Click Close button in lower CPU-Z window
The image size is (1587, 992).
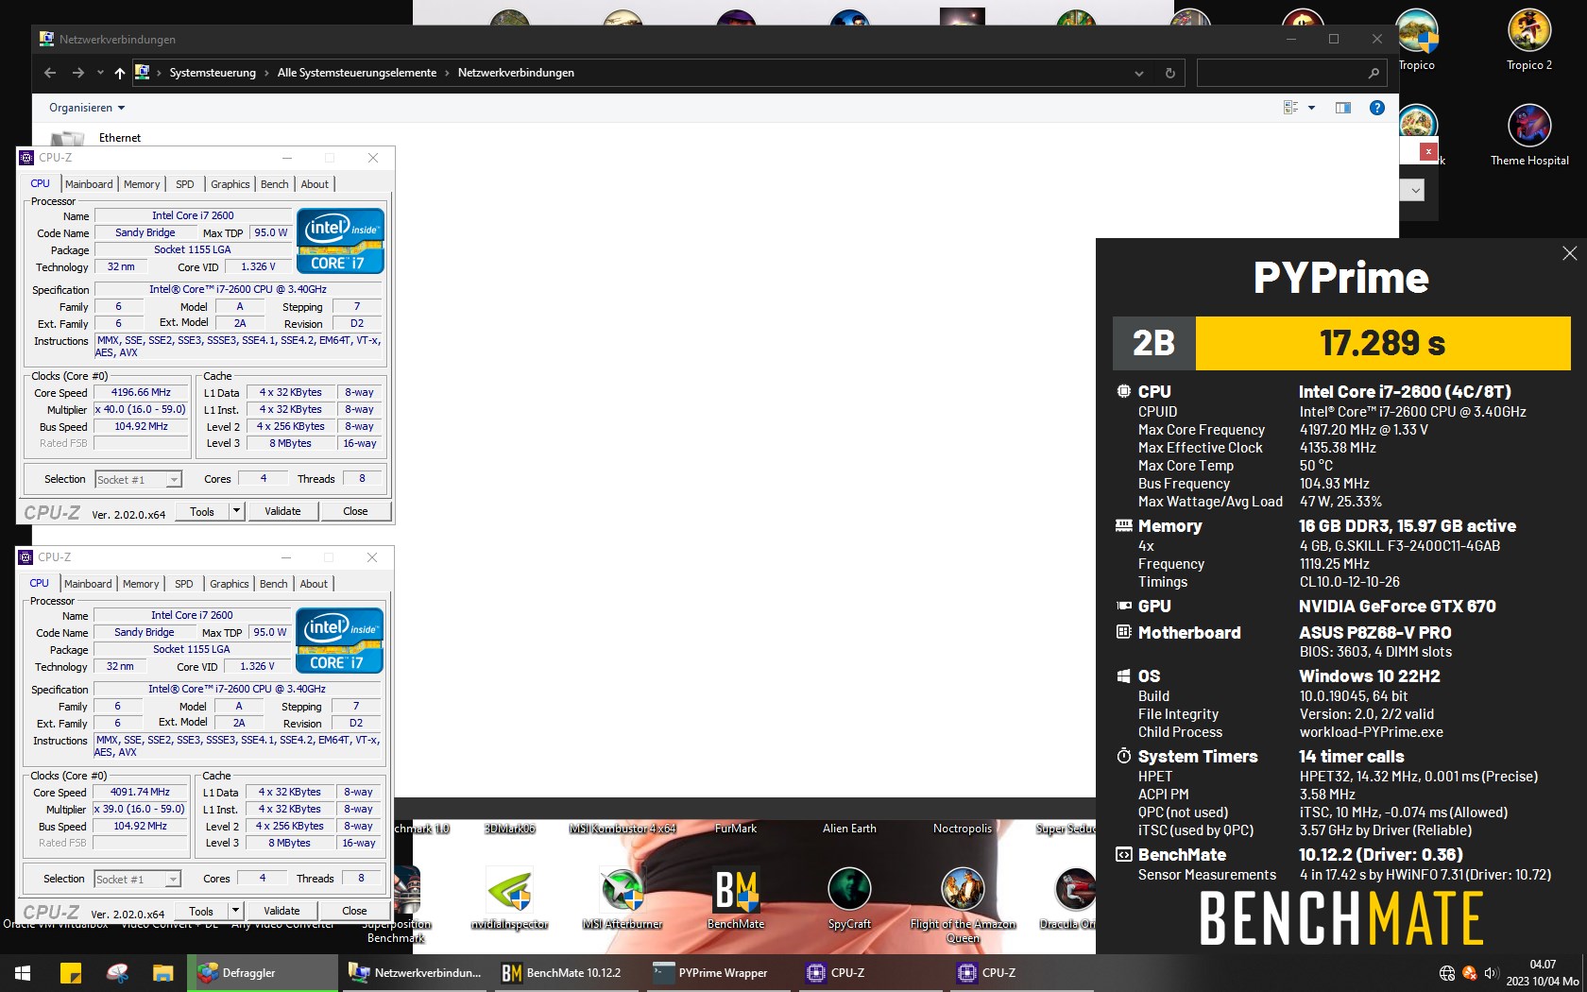[354, 911]
